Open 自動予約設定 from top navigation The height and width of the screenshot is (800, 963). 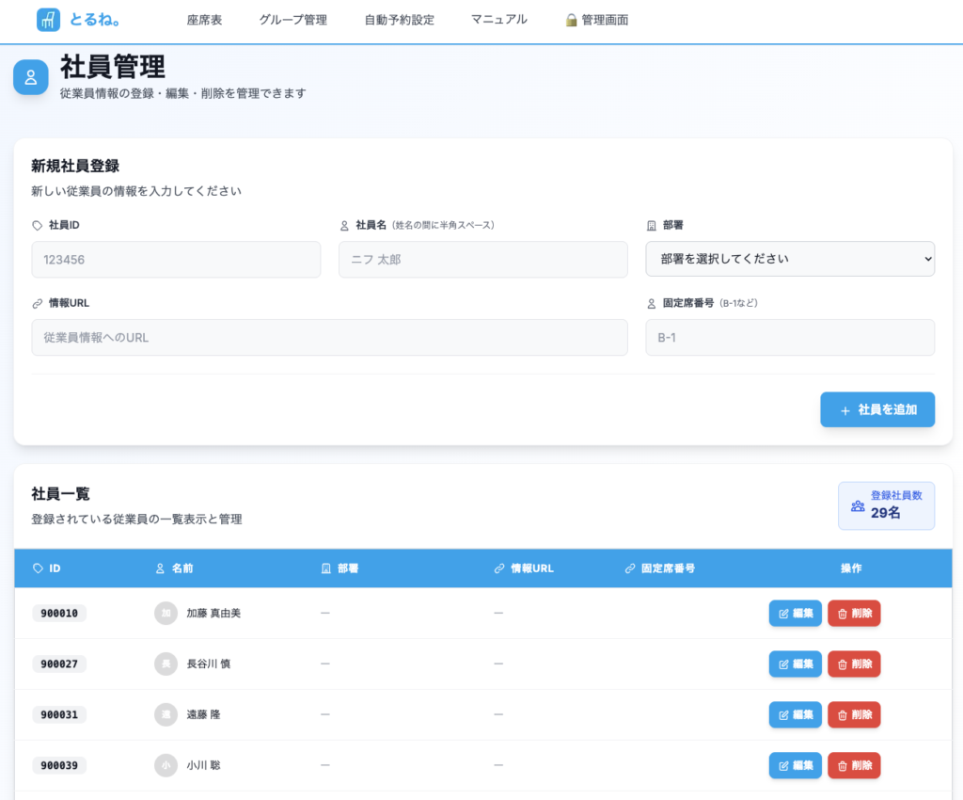pos(399,20)
